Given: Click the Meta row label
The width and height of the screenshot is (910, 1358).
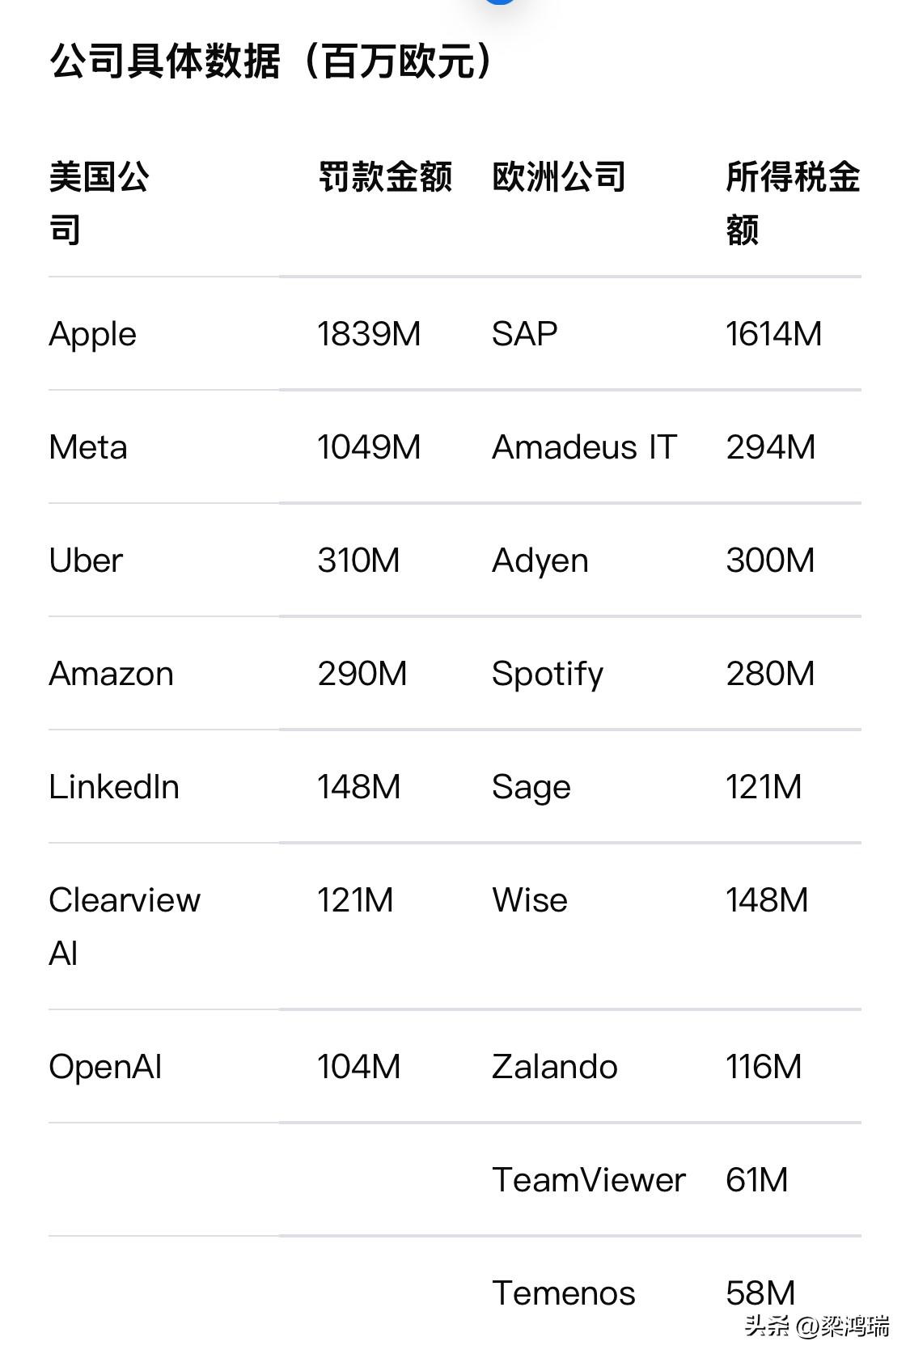Looking at the screenshot, I should pos(88,447).
